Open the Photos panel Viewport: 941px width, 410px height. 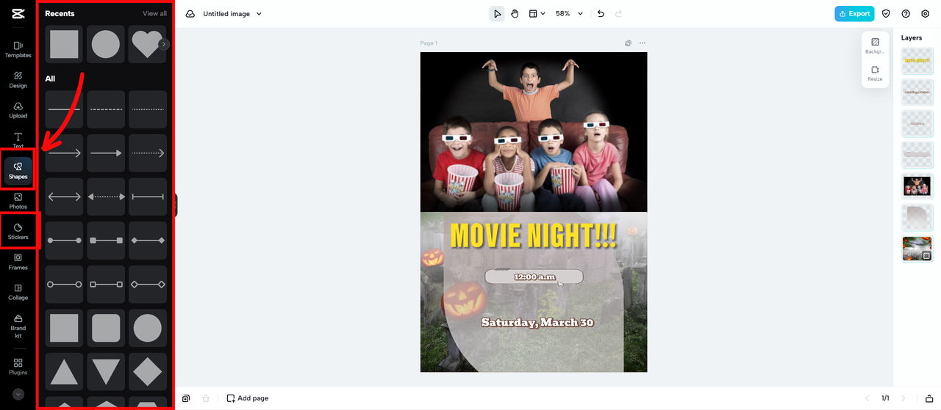coord(18,201)
